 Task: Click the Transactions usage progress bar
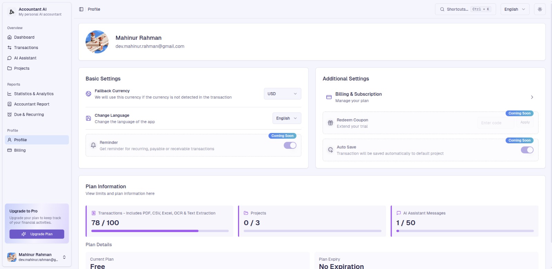[160, 231]
